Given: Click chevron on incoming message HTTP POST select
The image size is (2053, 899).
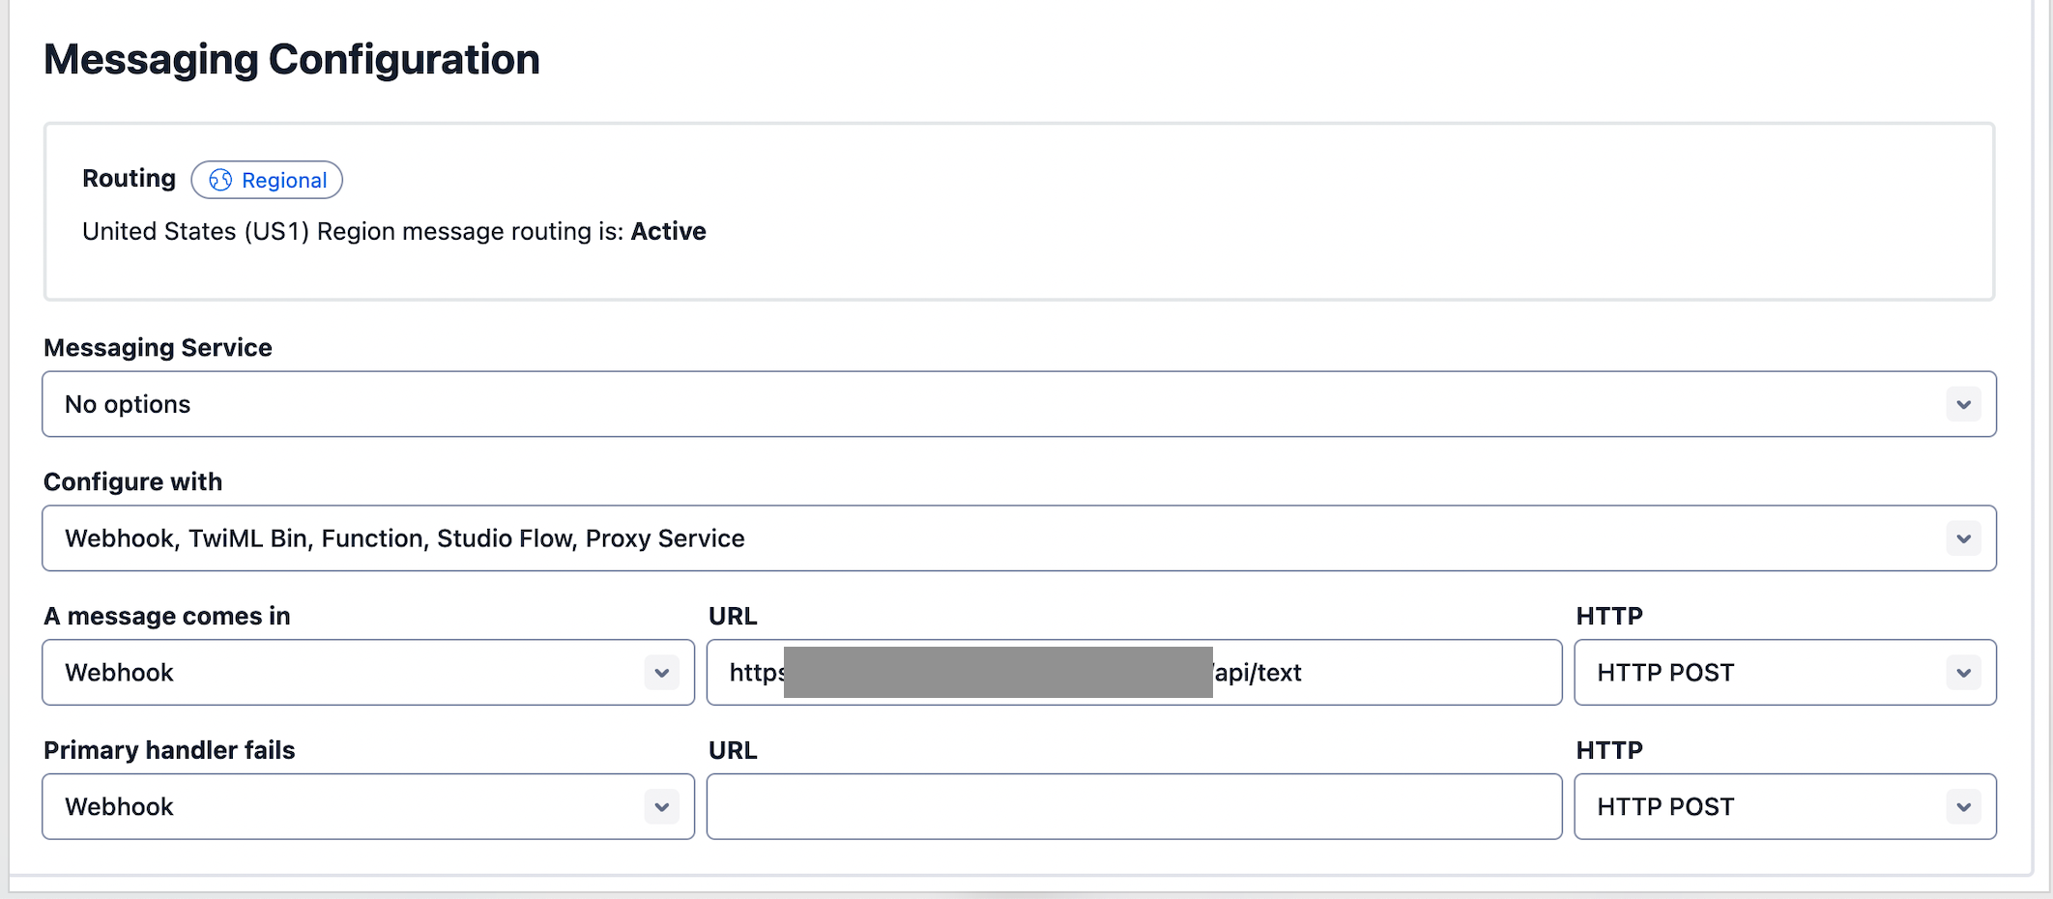Looking at the screenshot, I should (1963, 673).
